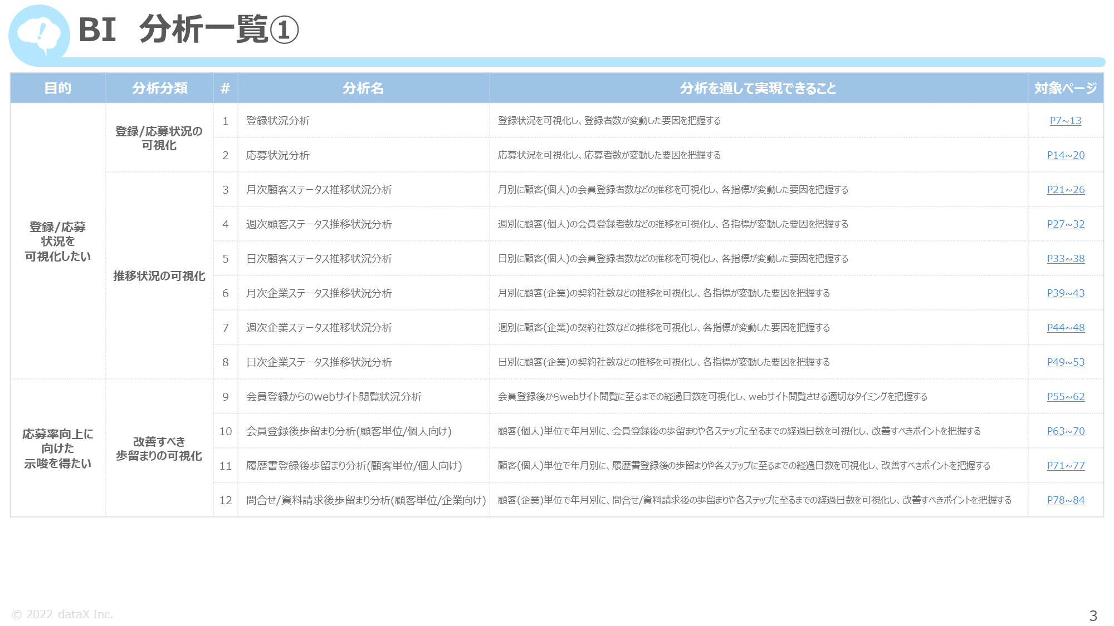Click the BI 分析一覧① slide title

pyautogui.click(x=189, y=29)
